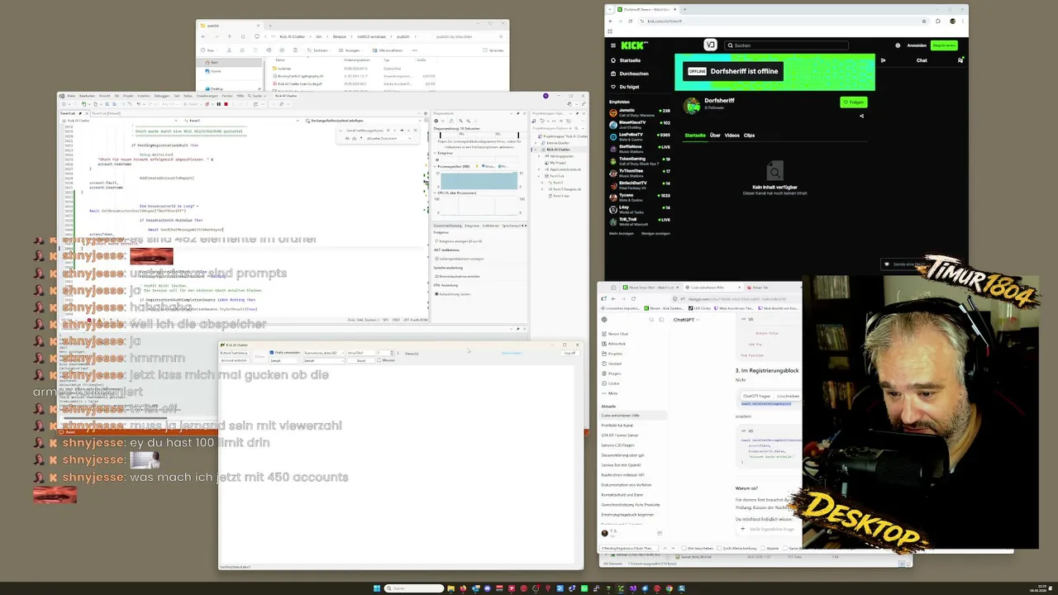Click the green Folgen button
The width and height of the screenshot is (1058, 595).
coord(854,102)
